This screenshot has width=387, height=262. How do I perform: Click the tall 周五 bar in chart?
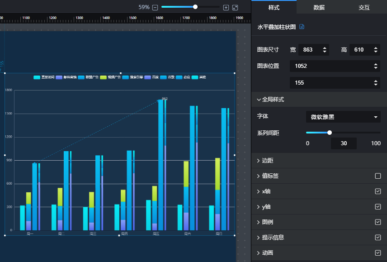[160, 165]
